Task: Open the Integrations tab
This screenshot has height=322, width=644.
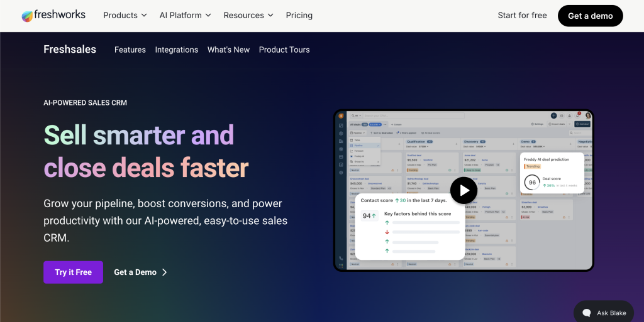Action: click(x=177, y=50)
